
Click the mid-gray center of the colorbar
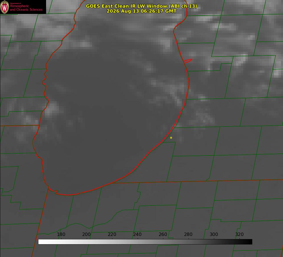tap(145, 242)
